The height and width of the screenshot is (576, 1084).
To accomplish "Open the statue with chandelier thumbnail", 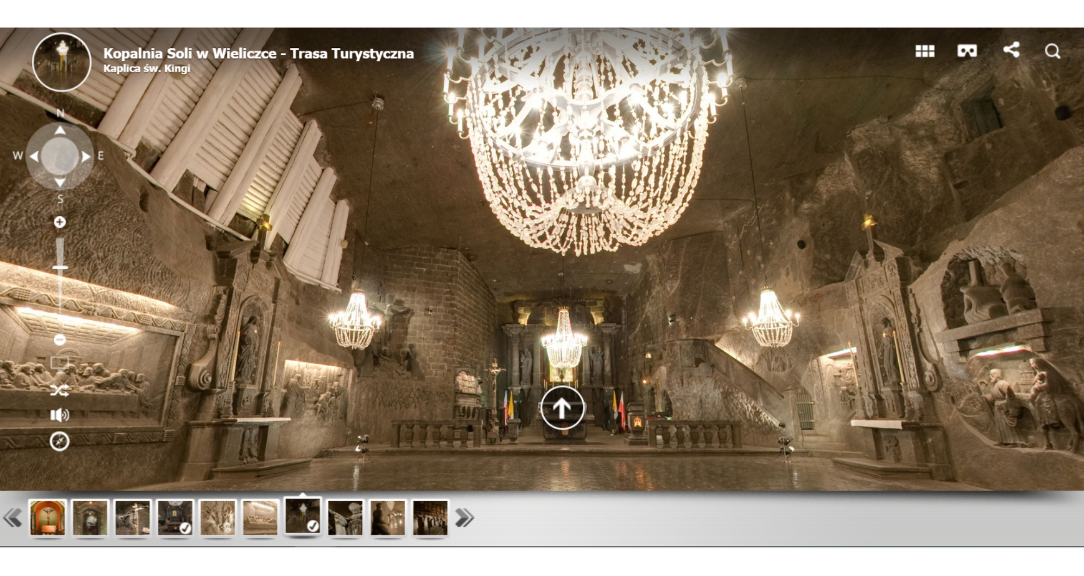I will tap(387, 517).
